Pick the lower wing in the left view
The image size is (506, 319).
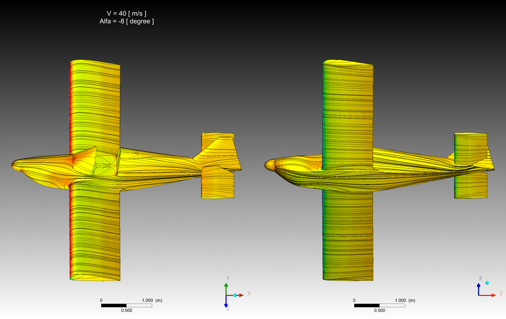tap(95, 235)
